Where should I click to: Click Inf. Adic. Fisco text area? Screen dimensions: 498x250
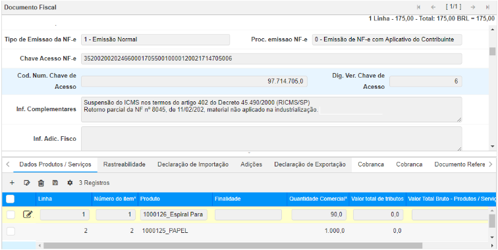271,139
